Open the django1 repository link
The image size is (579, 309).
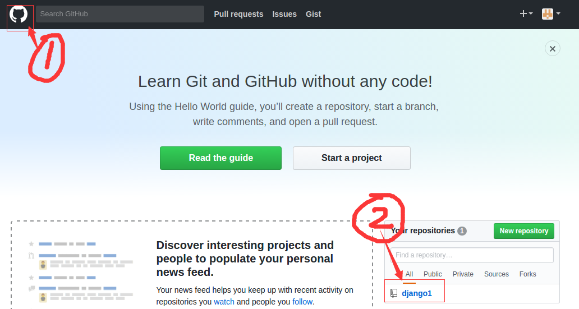[x=417, y=293]
